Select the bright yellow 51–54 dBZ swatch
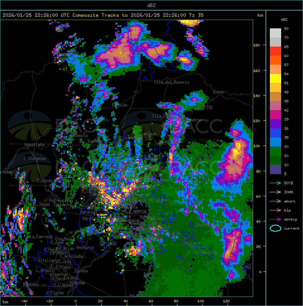This screenshot has width=303, height=306. (275, 78)
